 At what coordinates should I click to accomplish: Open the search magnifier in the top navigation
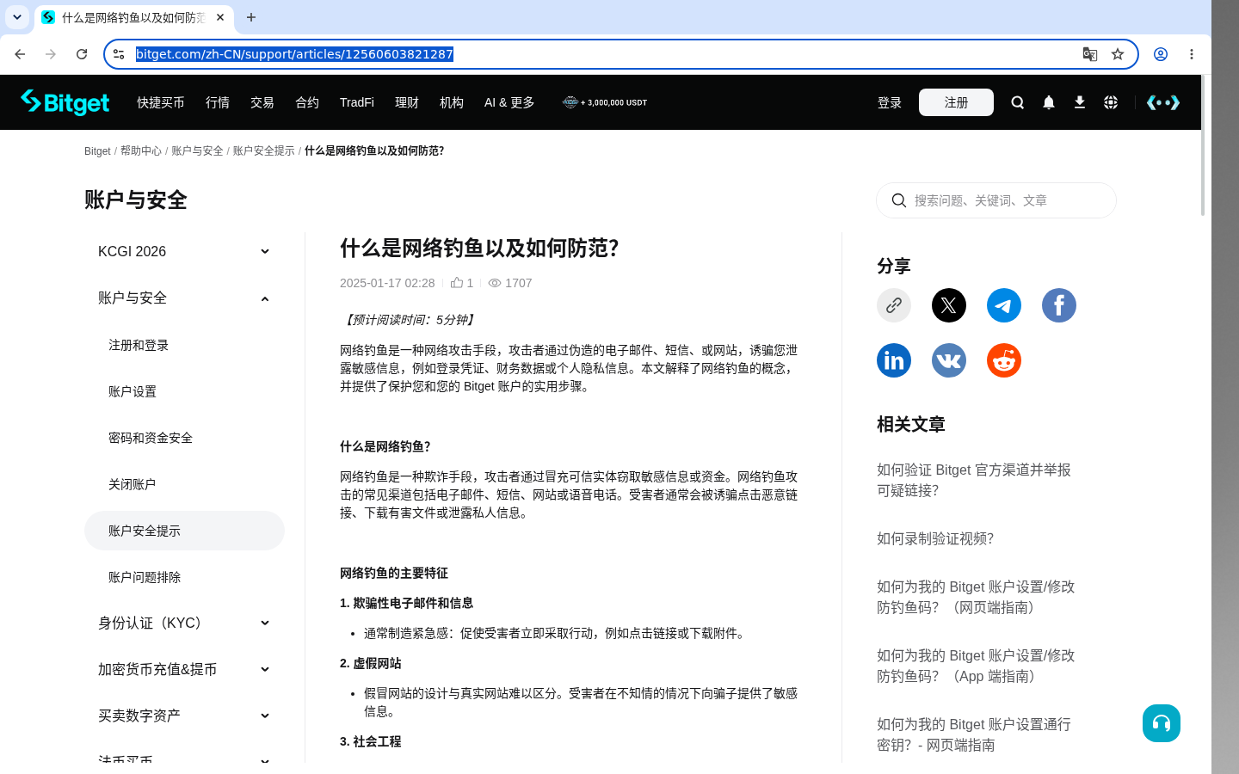pos(1018,102)
